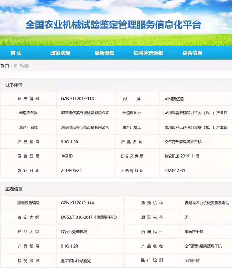Image resolution: width=232 pixels, height=270 pixels.
Task: Select the value DG52/T 030-2017《果蔬烘干机》
Action: (89, 217)
